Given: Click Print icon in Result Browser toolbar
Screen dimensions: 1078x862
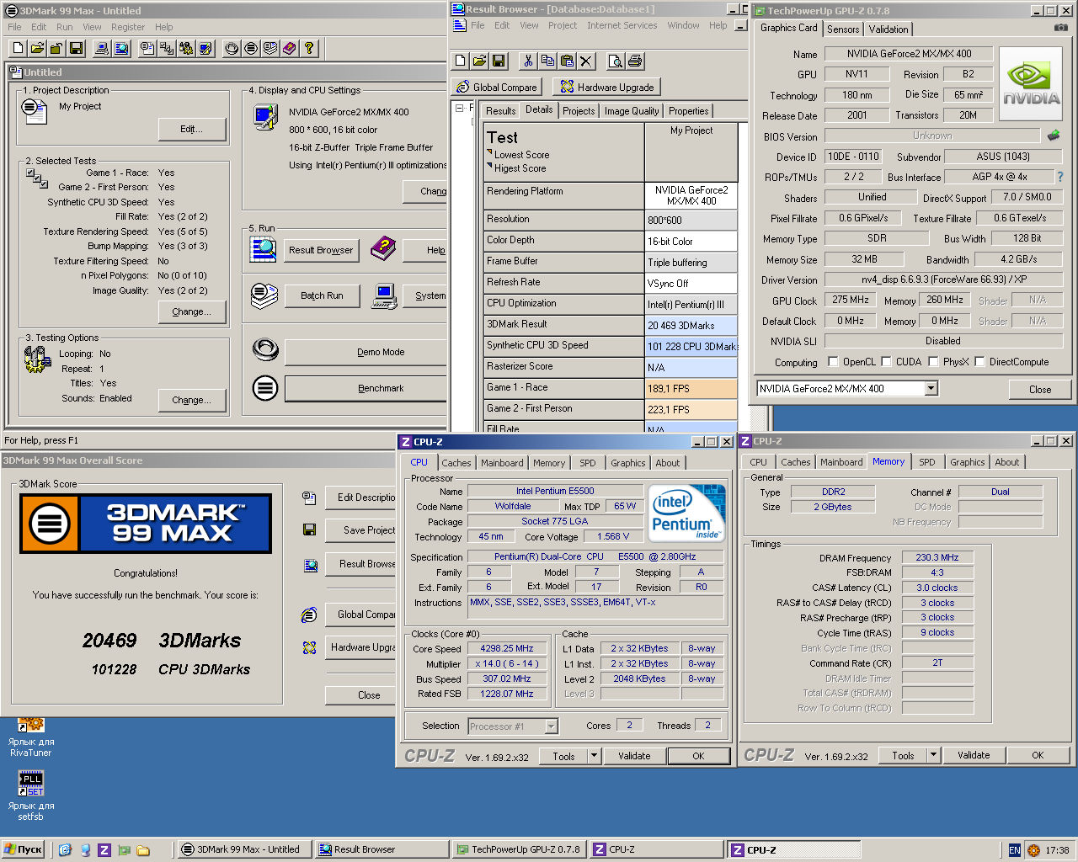Looking at the screenshot, I should click(635, 61).
